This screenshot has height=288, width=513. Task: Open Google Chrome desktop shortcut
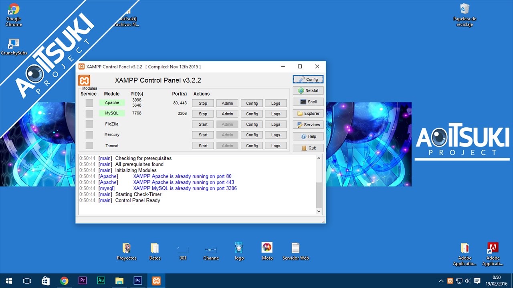(14, 15)
